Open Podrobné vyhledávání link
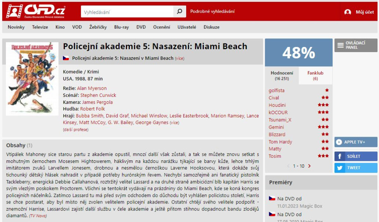This screenshot has width=379, height=222. (x=212, y=11)
